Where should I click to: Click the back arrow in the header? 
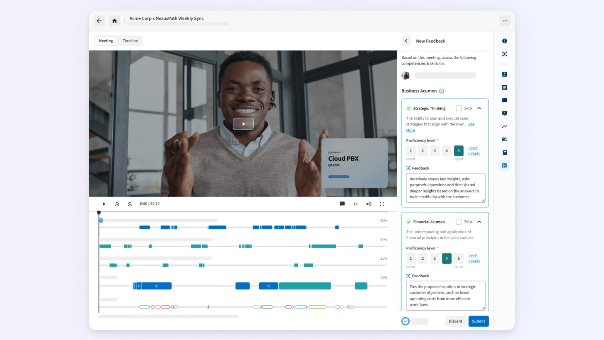[99, 21]
